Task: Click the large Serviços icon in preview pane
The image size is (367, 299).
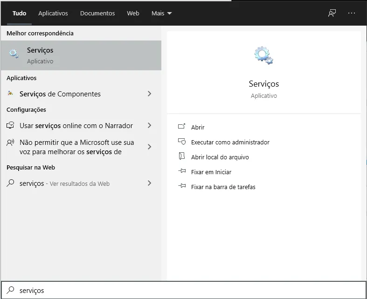Action: tap(263, 55)
